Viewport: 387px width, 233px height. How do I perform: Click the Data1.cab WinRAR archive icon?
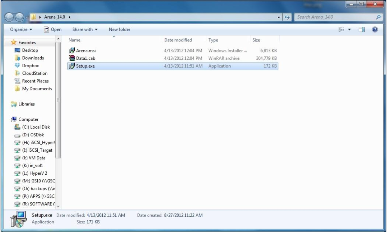(x=72, y=58)
